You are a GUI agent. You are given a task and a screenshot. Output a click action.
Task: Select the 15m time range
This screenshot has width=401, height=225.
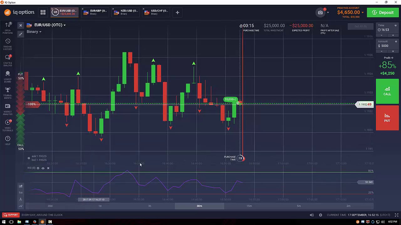pos(249,206)
